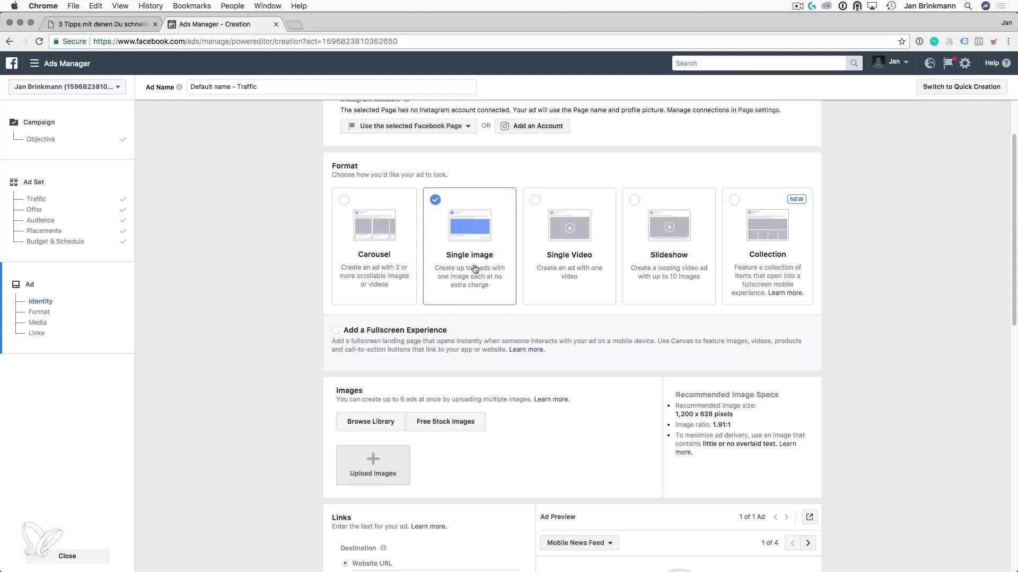Open the globe notifications icon
This screenshot has height=572, width=1018.
click(929, 63)
